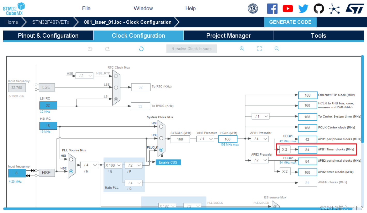Click the 001_laser_01.ioc breadcrumb
Screen dimensions: 367x213
(128, 22)
